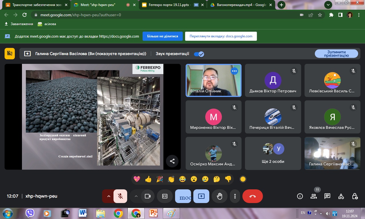This screenshot has width=365, height=219.
Task: Leave the call with the red hang-up button
Action: (x=253, y=196)
